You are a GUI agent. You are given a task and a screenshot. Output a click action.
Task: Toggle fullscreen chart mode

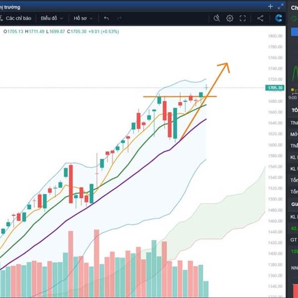click(243, 18)
